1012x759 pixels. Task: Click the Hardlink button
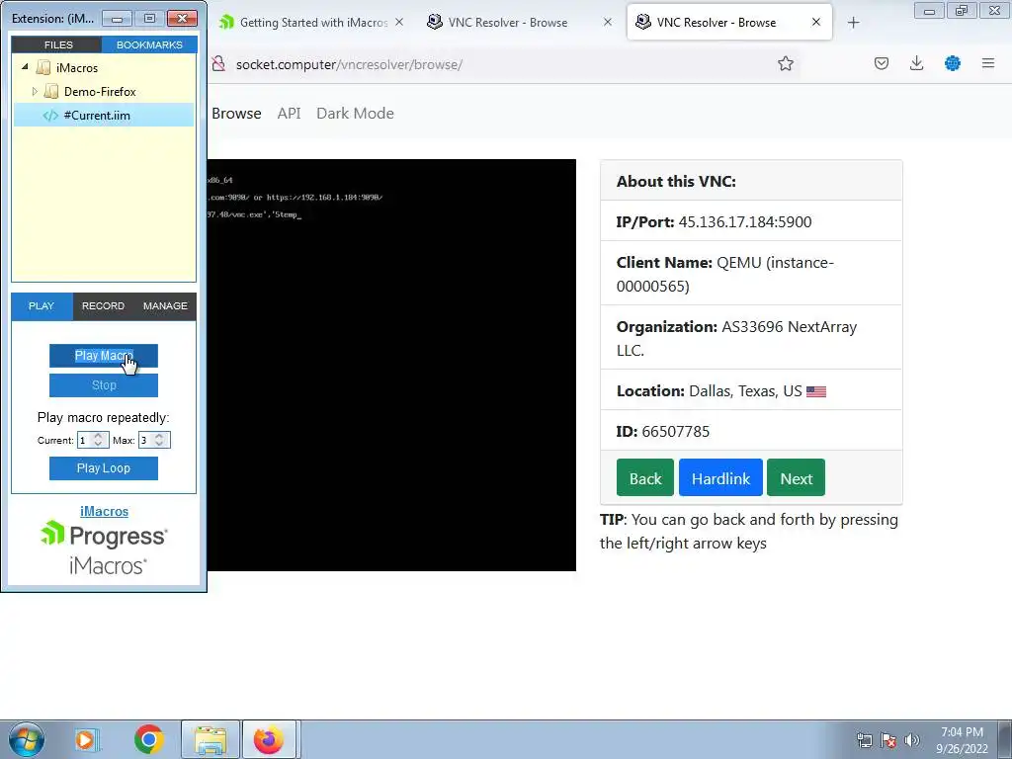point(720,478)
